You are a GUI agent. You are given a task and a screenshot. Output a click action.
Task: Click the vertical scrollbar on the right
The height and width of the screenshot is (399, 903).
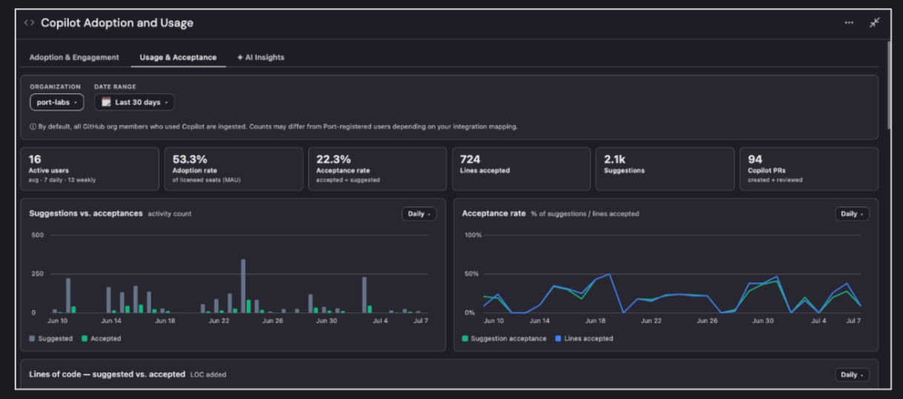[888, 85]
